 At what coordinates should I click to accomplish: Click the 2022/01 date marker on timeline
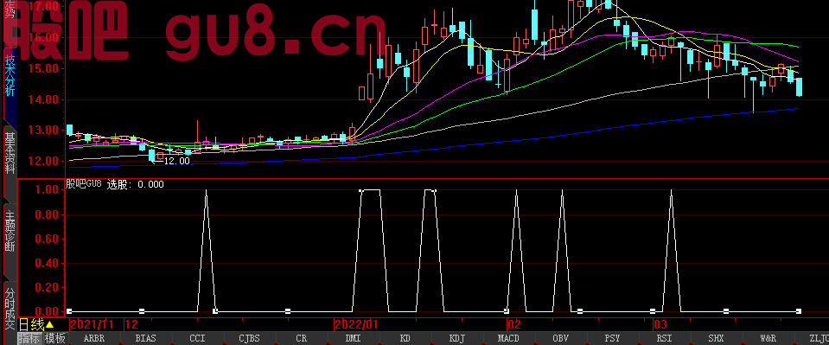pos(357,324)
